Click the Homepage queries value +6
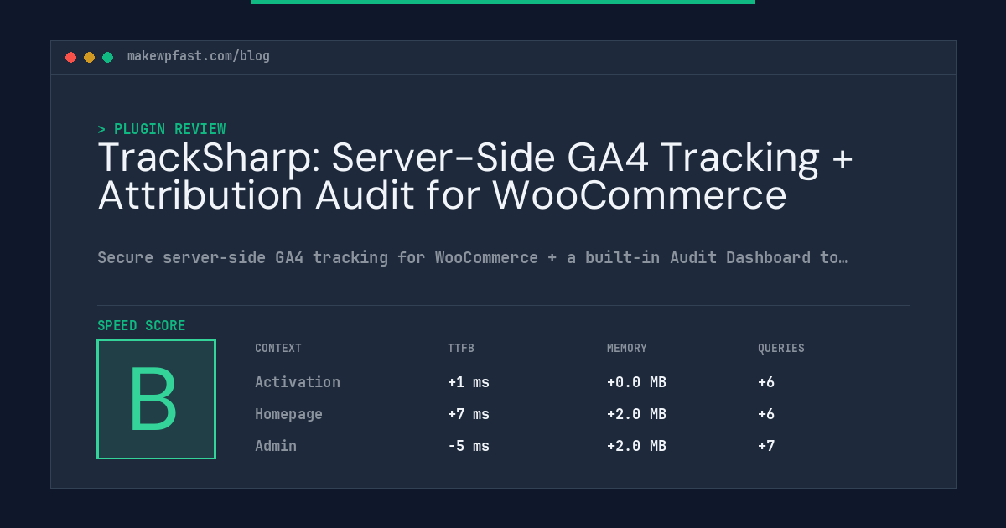The image size is (1006, 528). click(x=766, y=414)
